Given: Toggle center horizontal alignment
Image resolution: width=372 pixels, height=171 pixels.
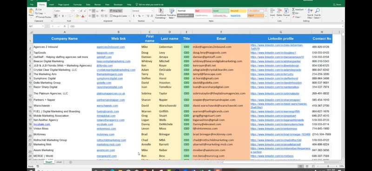Looking at the screenshot, I should (94, 16).
